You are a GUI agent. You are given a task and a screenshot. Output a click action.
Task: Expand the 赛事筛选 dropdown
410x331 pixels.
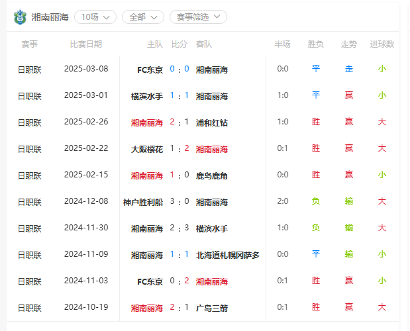(x=198, y=17)
